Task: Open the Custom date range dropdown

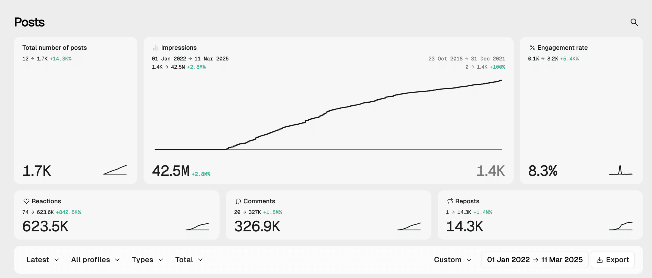Action: [453, 260]
